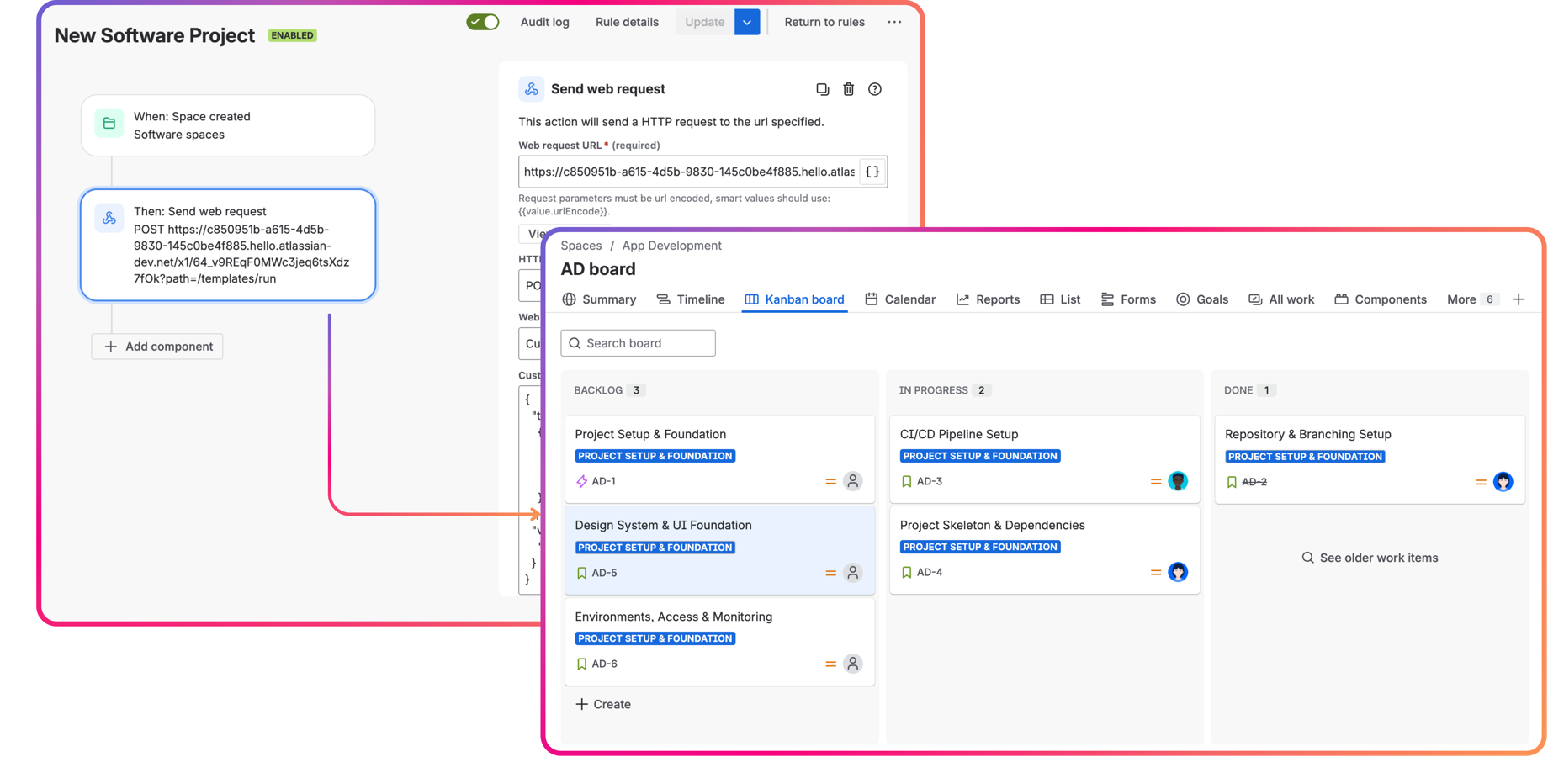1548x757 pixels.
Task: Open assignee avatar on AD-3 card
Action: coord(1177,480)
